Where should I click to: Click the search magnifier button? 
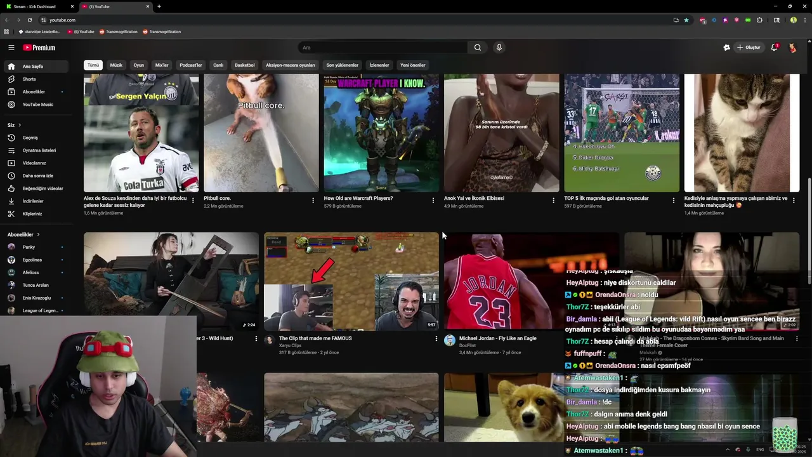(x=478, y=48)
